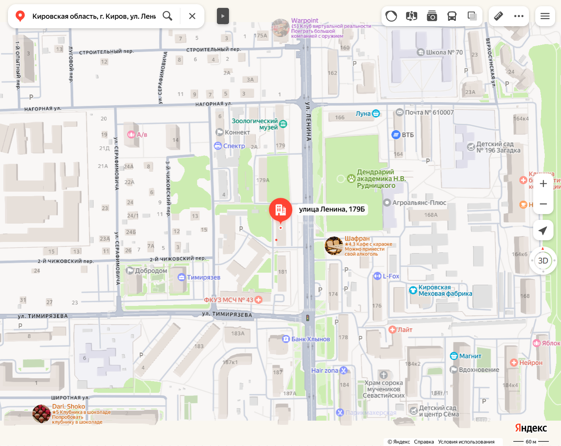Screen dimensions: 561x446
Task: Click the 'улица Ленина, 179Б' label
Action: point(332,209)
